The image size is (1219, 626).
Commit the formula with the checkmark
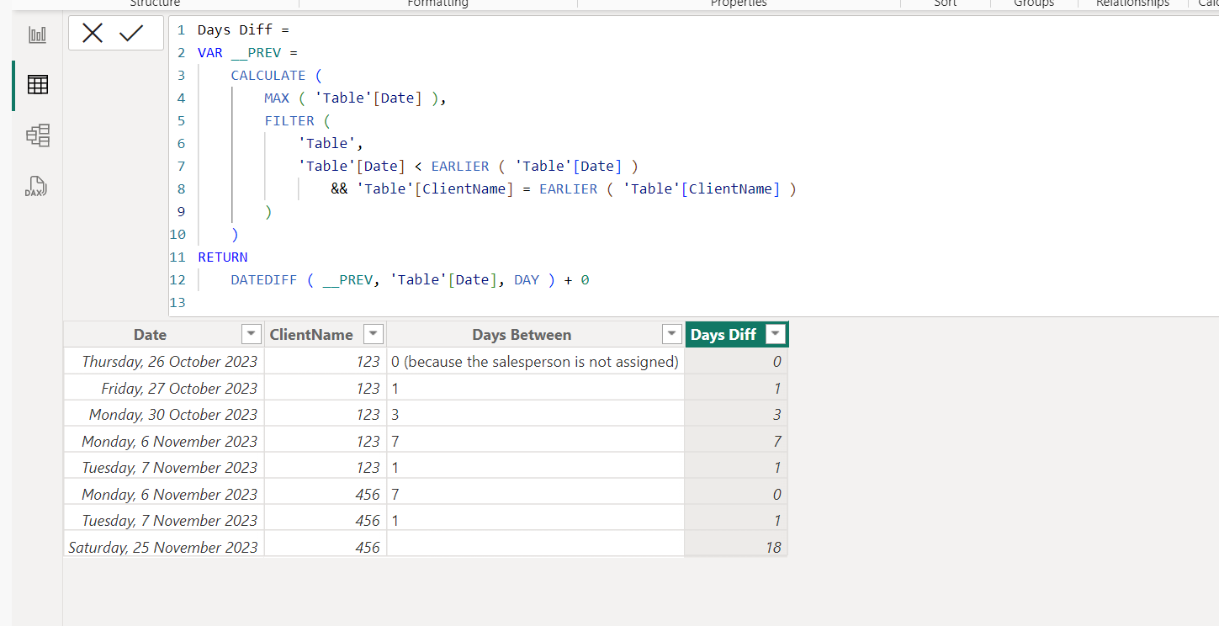[x=132, y=34]
